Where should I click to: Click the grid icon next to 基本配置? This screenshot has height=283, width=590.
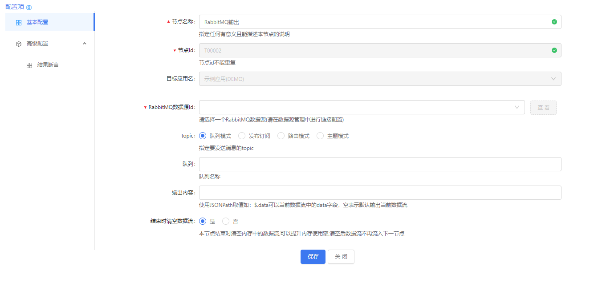tap(19, 23)
